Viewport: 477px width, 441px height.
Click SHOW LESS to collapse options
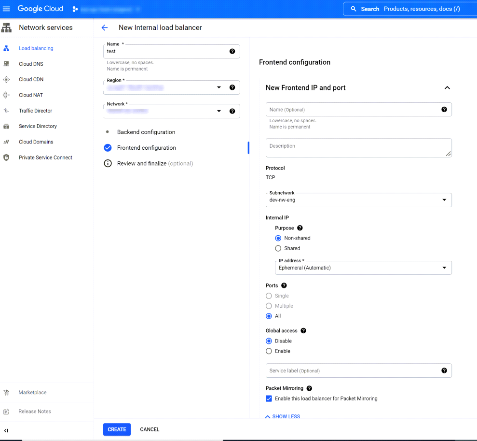point(282,416)
